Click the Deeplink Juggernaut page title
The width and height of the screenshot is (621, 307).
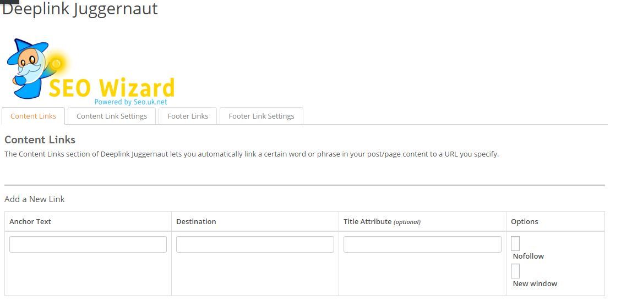click(80, 9)
